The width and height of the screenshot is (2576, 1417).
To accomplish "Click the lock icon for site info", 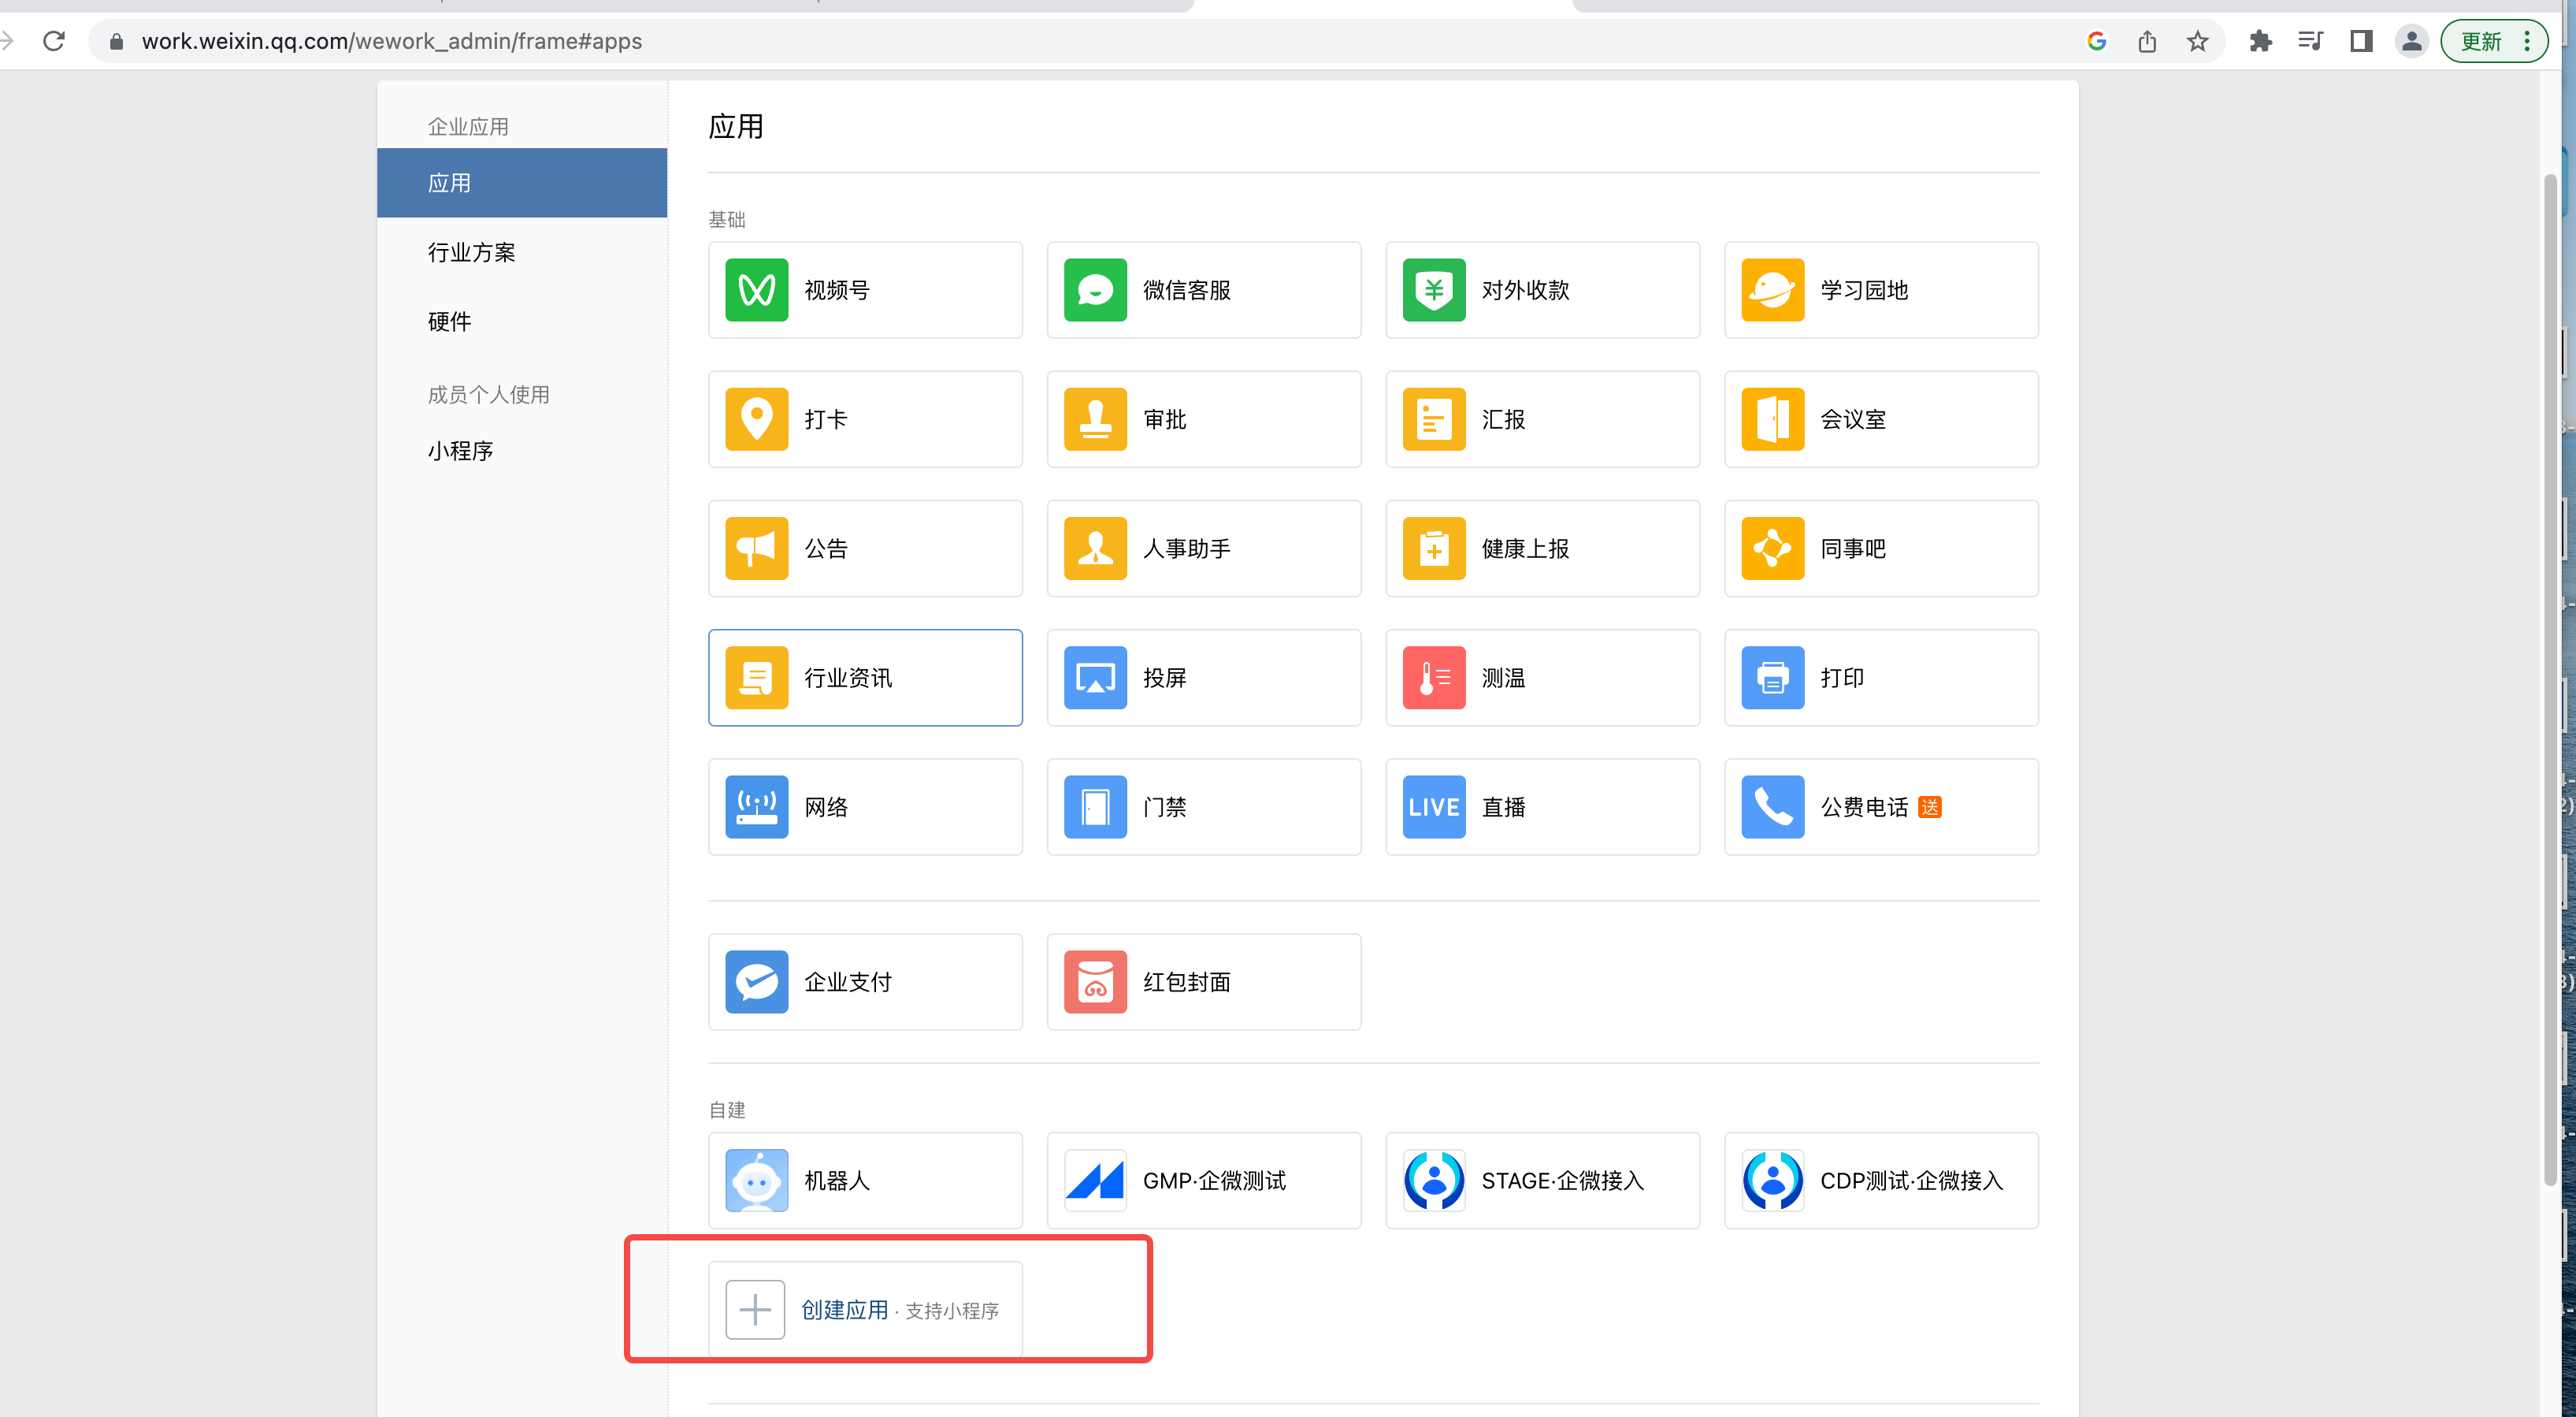I will 116,41.
